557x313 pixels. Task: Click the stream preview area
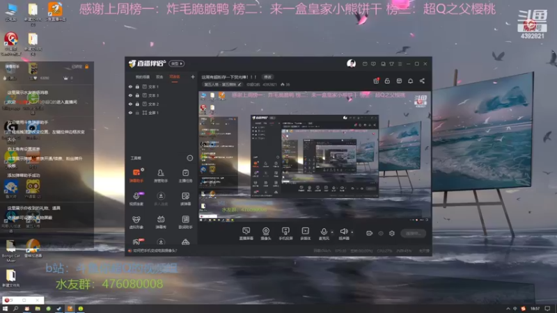click(x=315, y=156)
